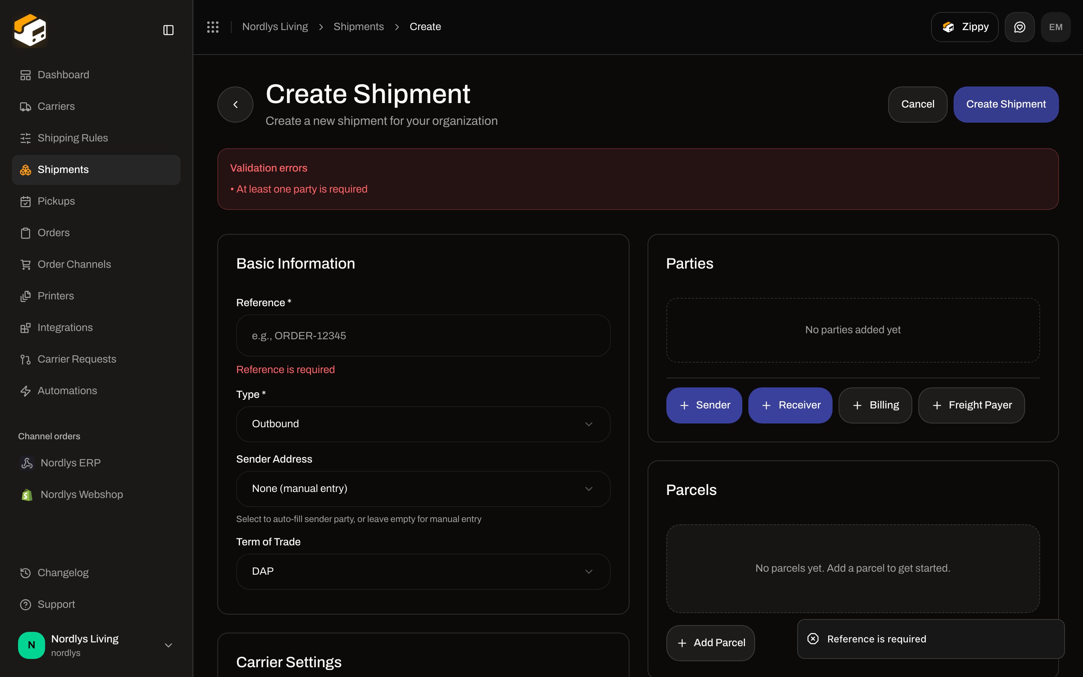This screenshot has height=677, width=1083.
Task: Click the Automations lightning icon
Action: pyautogui.click(x=26, y=391)
